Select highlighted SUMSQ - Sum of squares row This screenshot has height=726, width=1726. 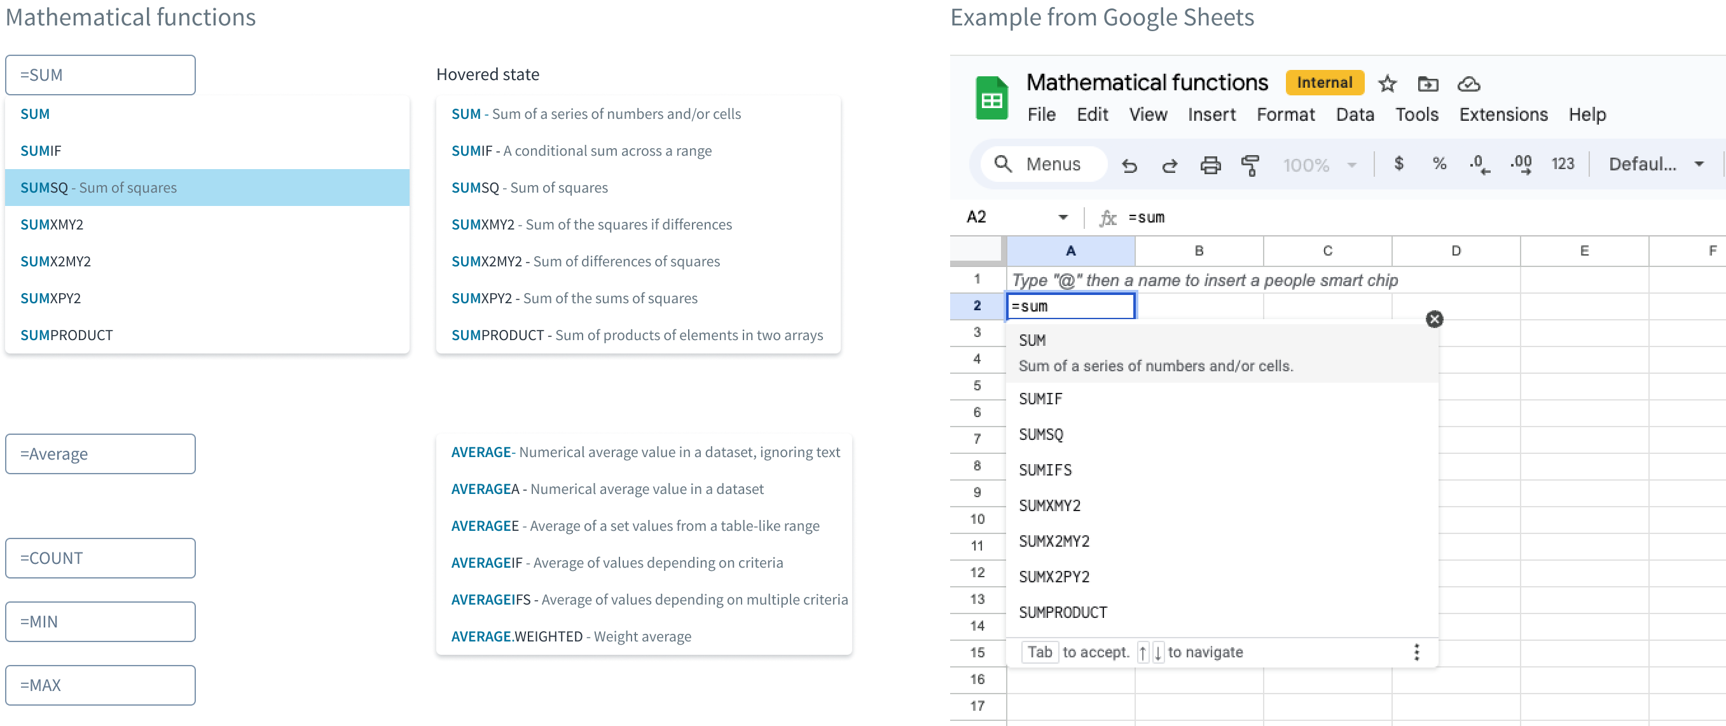coord(207,188)
